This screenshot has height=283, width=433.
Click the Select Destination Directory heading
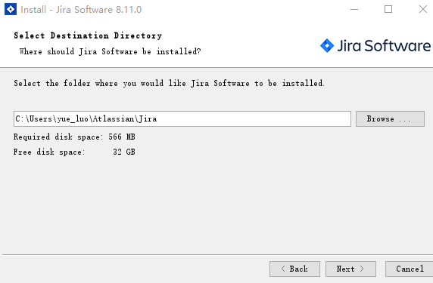point(88,35)
